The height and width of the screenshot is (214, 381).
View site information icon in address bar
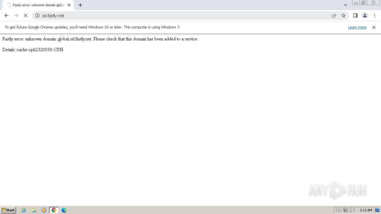(x=38, y=15)
